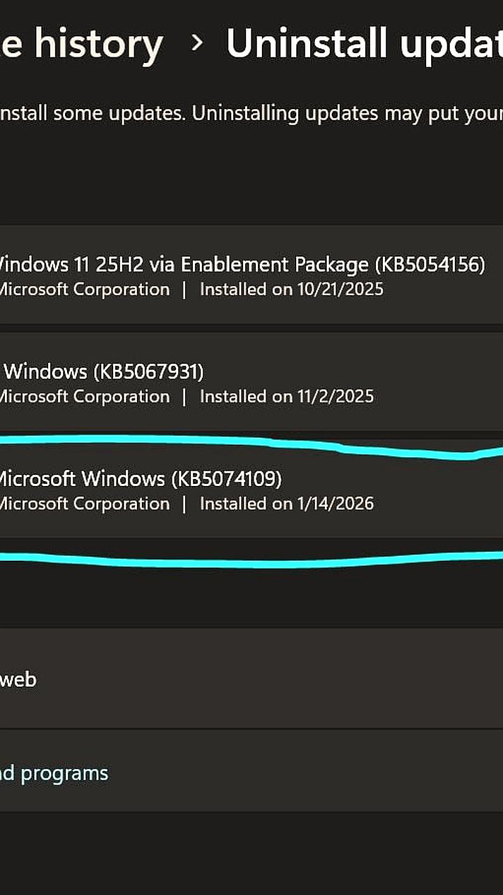Click the Uninstall updates page heading
Viewport: 503px width, 895px height.
click(x=363, y=43)
